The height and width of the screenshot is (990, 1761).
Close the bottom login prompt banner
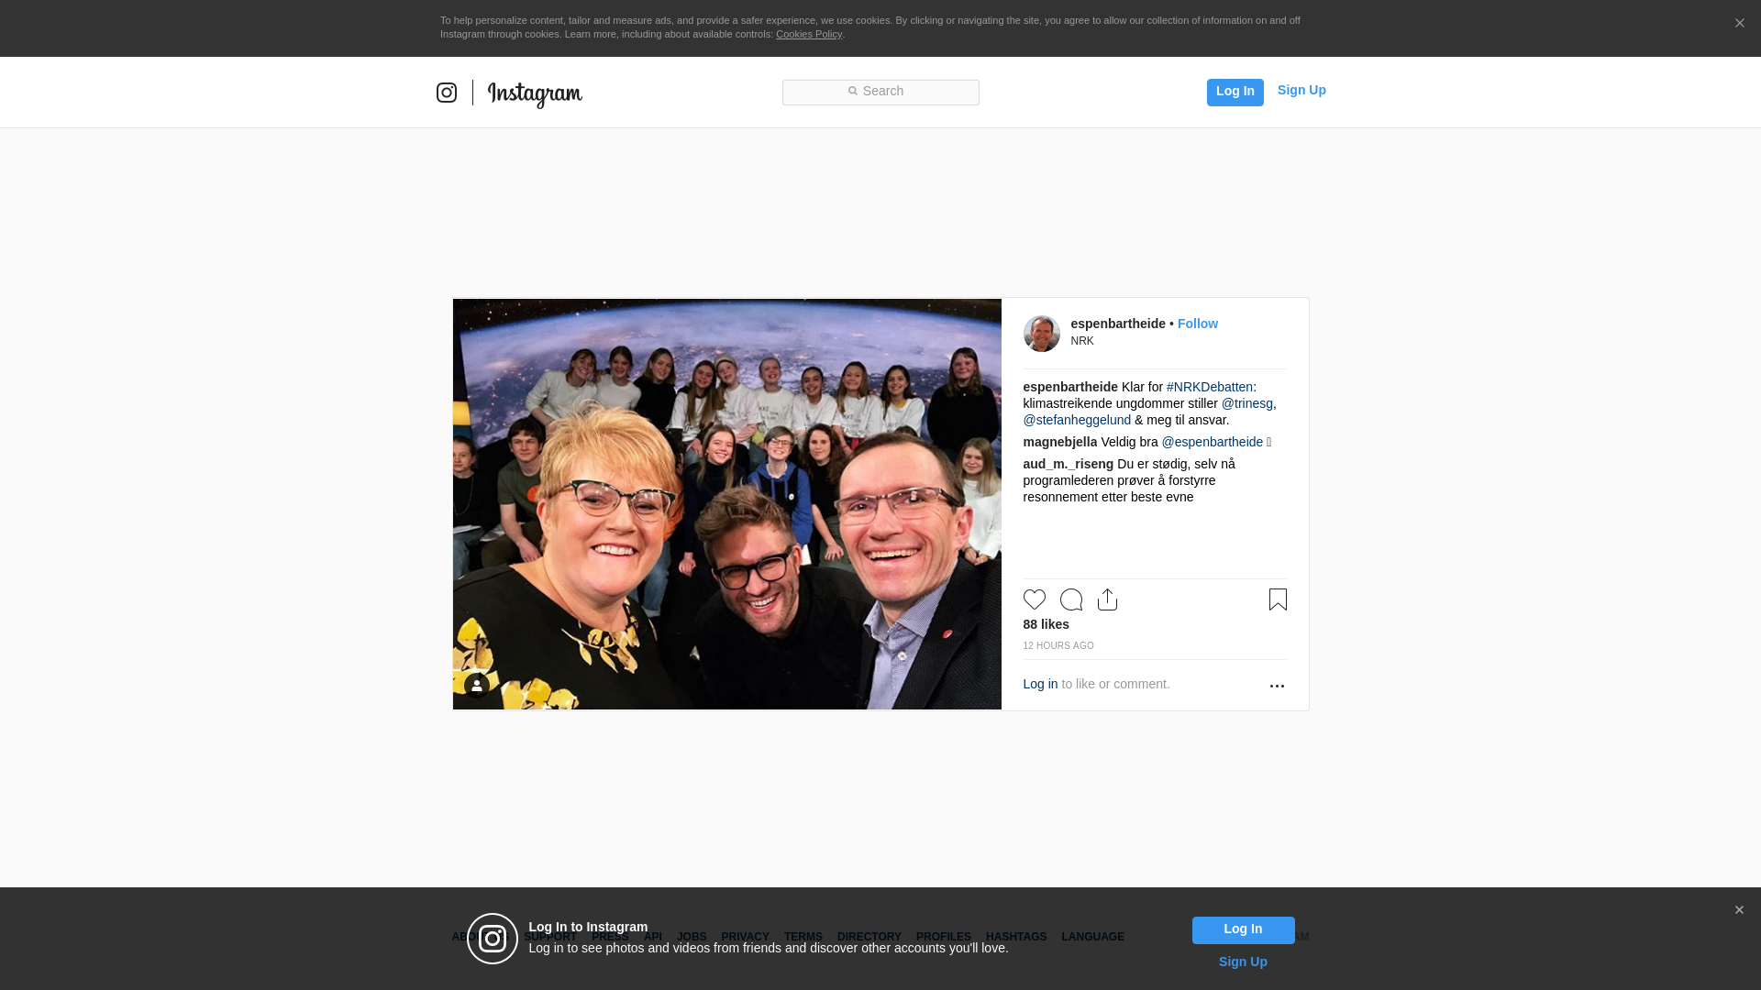point(1739,910)
